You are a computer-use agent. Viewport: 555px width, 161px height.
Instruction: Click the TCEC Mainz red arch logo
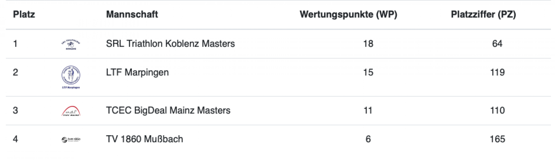pos(71,111)
